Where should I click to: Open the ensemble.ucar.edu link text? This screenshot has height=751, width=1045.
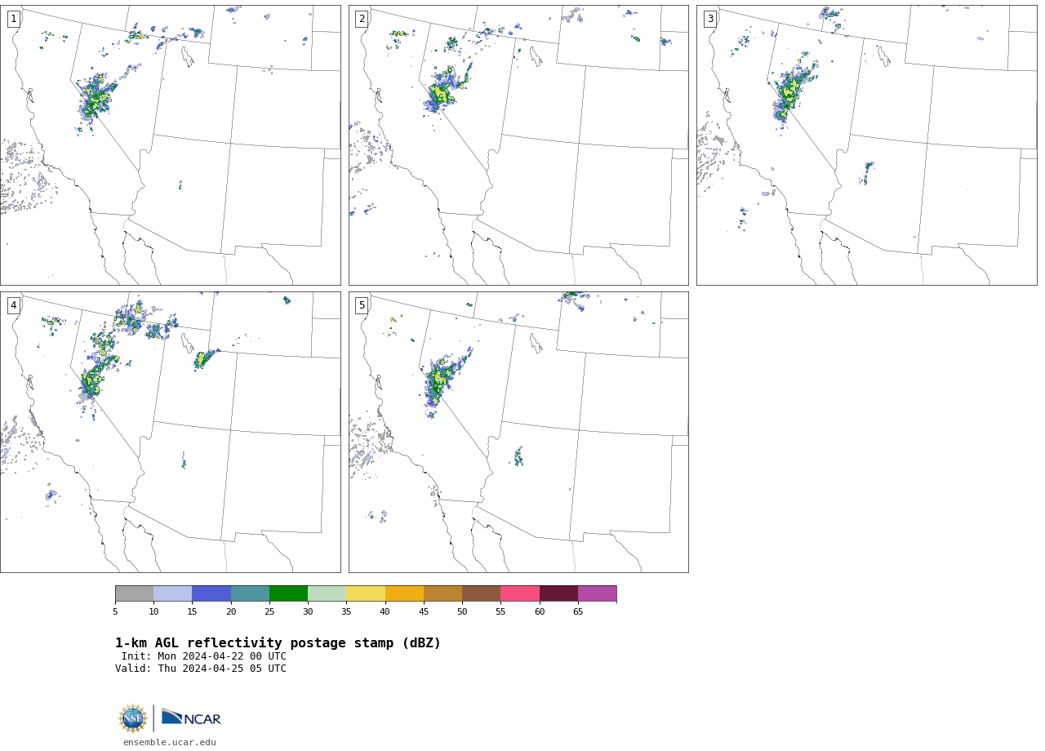(x=170, y=742)
